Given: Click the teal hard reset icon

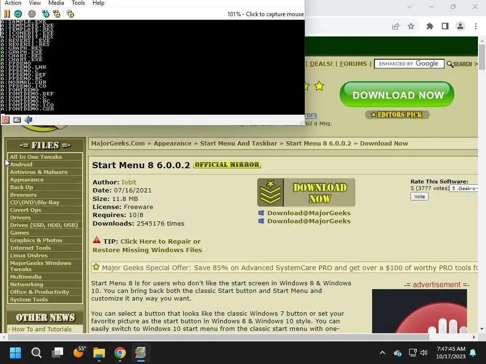Looking at the screenshot, I should click(18, 14).
